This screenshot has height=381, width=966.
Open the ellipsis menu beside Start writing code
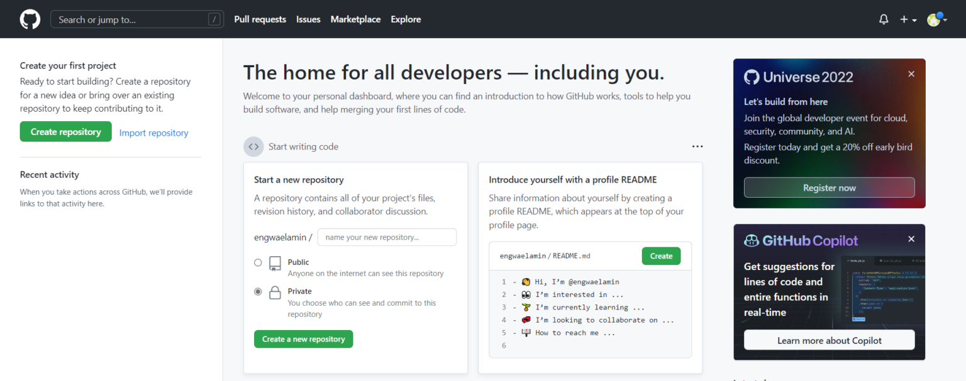click(x=697, y=146)
